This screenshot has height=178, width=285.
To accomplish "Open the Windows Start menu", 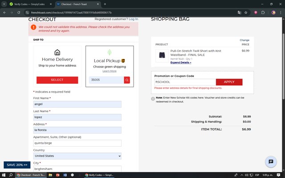I will point(4,175).
